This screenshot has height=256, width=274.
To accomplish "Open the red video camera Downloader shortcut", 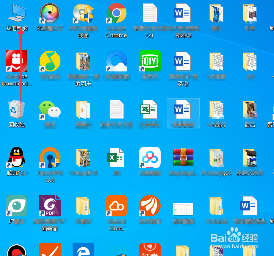I will point(17,61).
